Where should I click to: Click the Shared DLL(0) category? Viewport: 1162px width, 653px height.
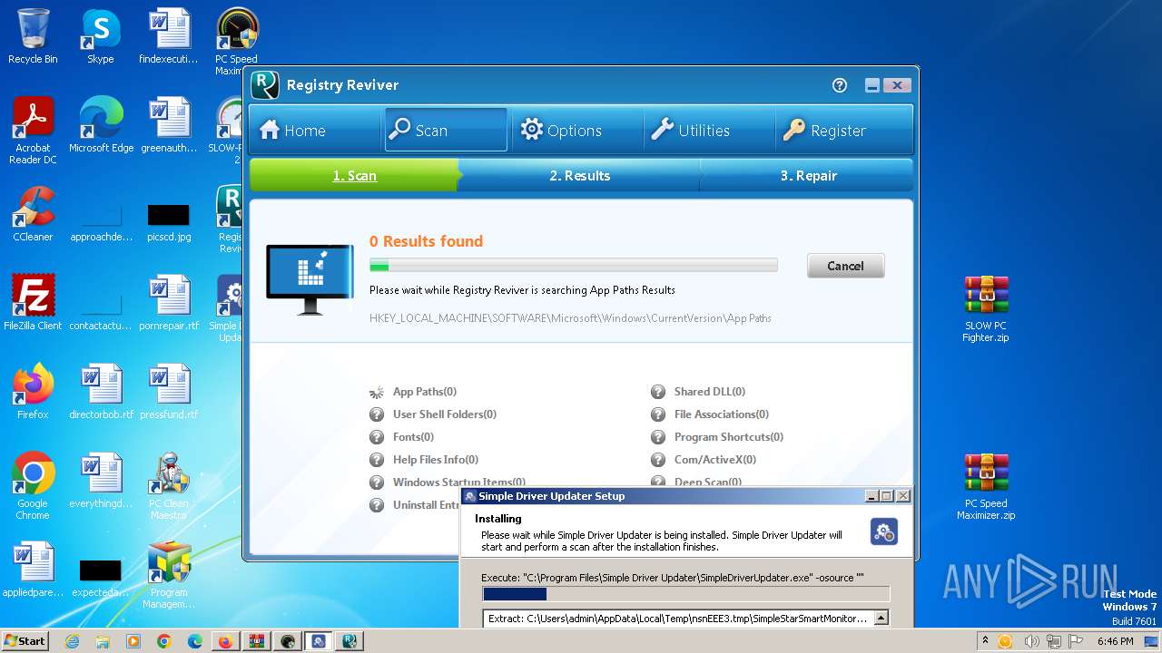pos(709,392)
